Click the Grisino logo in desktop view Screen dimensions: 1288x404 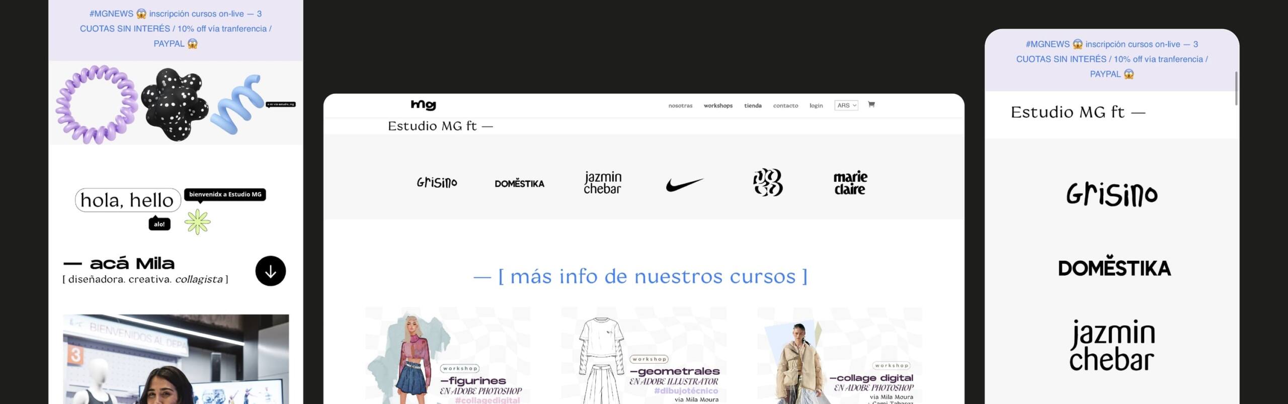pyautogui.click(x=437, y=182)
